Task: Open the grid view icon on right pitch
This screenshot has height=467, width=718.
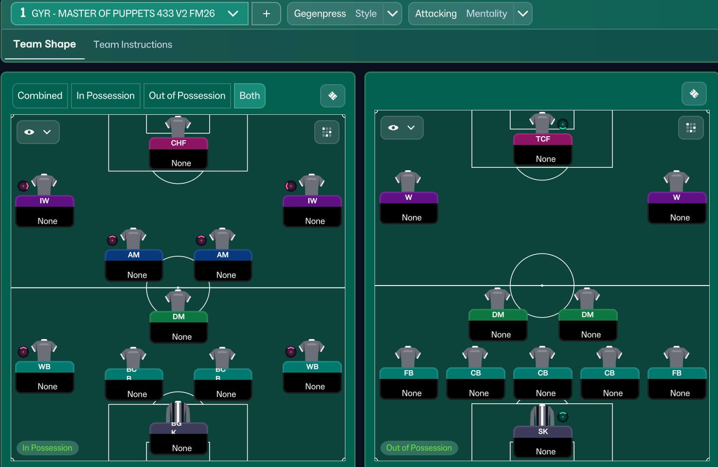Action: 691,128
